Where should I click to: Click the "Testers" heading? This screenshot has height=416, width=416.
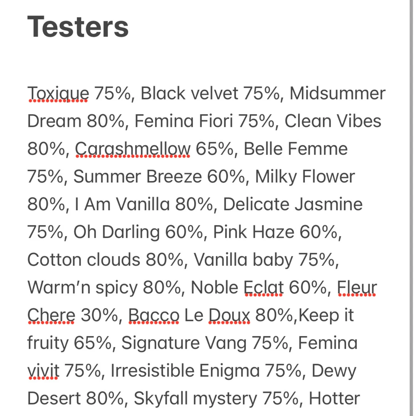coord(78,27)
